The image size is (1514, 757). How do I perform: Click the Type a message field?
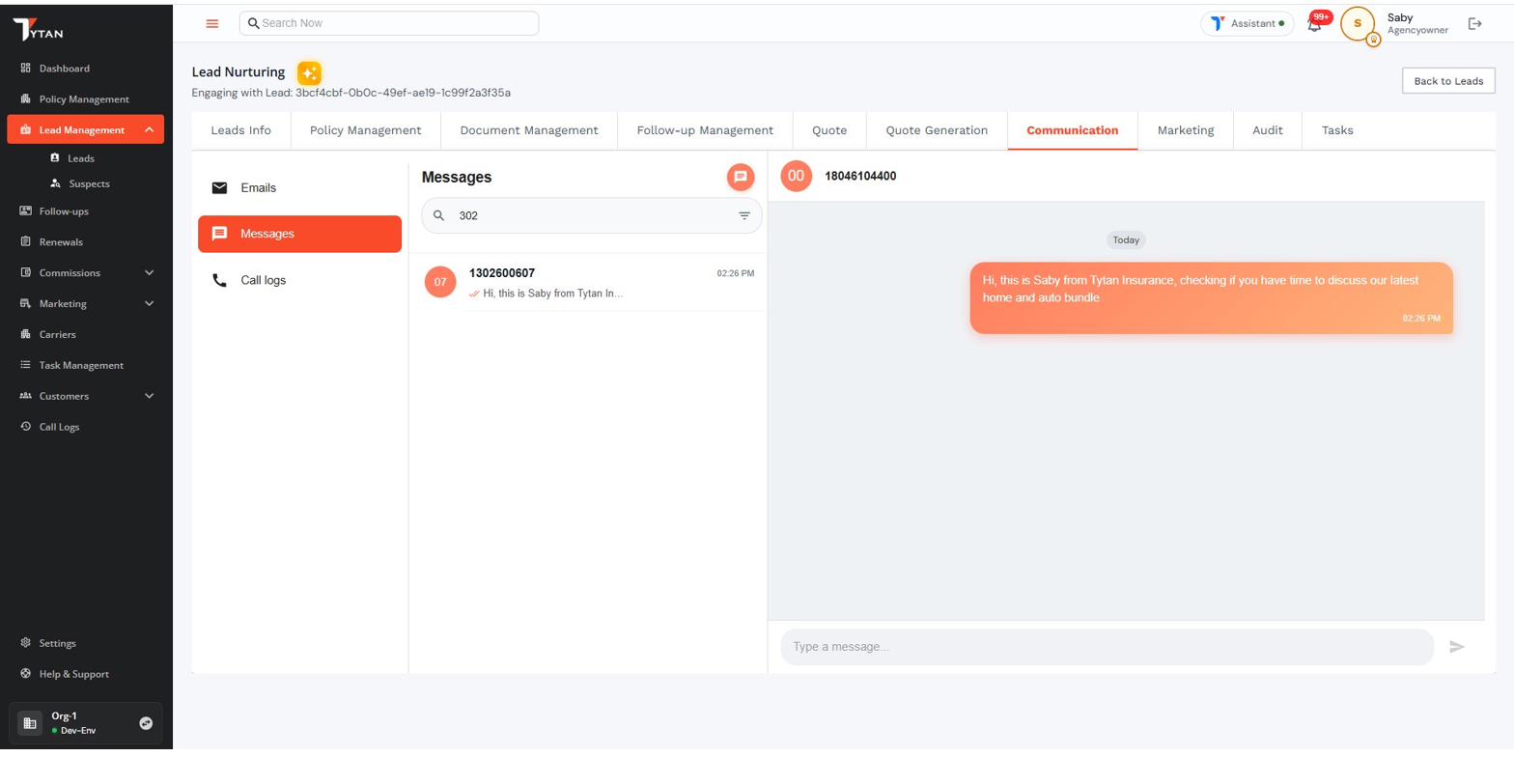tap(1106, 647)
